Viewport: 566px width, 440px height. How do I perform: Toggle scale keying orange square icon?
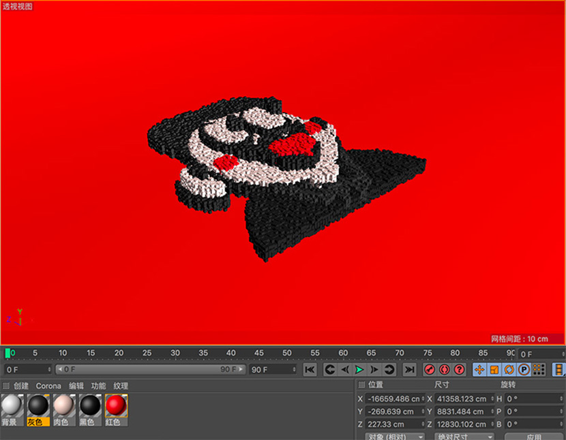pos(494,370)
